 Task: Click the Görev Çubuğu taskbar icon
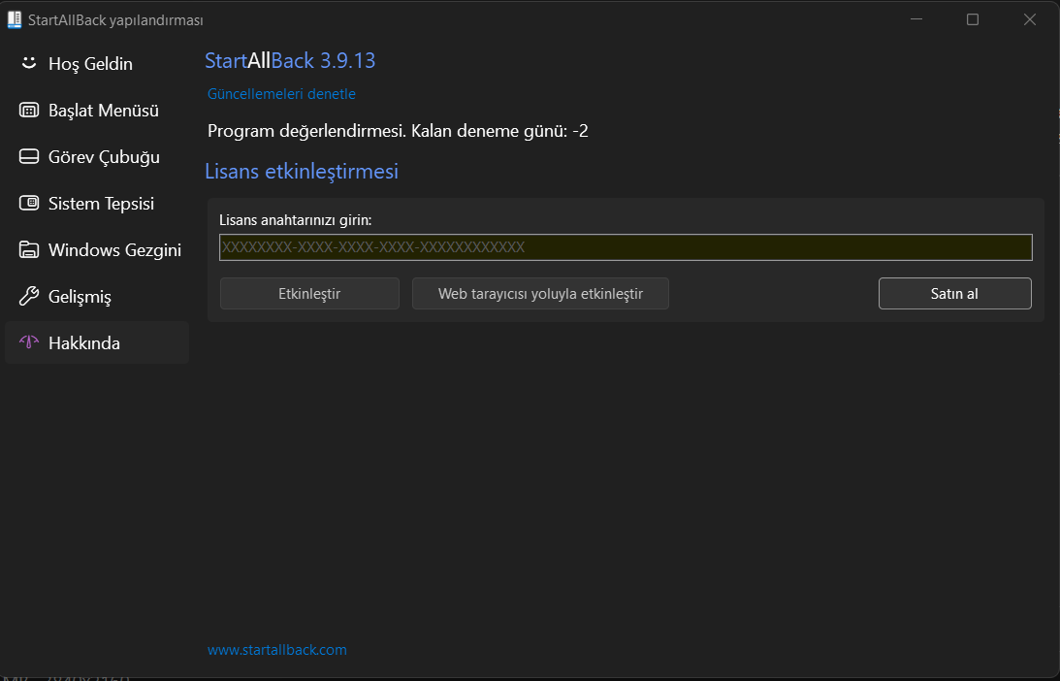(x=28, y=156)
